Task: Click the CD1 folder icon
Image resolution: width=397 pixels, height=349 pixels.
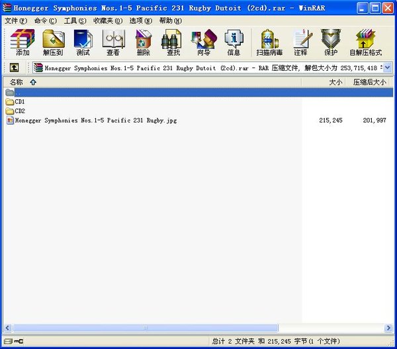Action: tap(10, 102)
